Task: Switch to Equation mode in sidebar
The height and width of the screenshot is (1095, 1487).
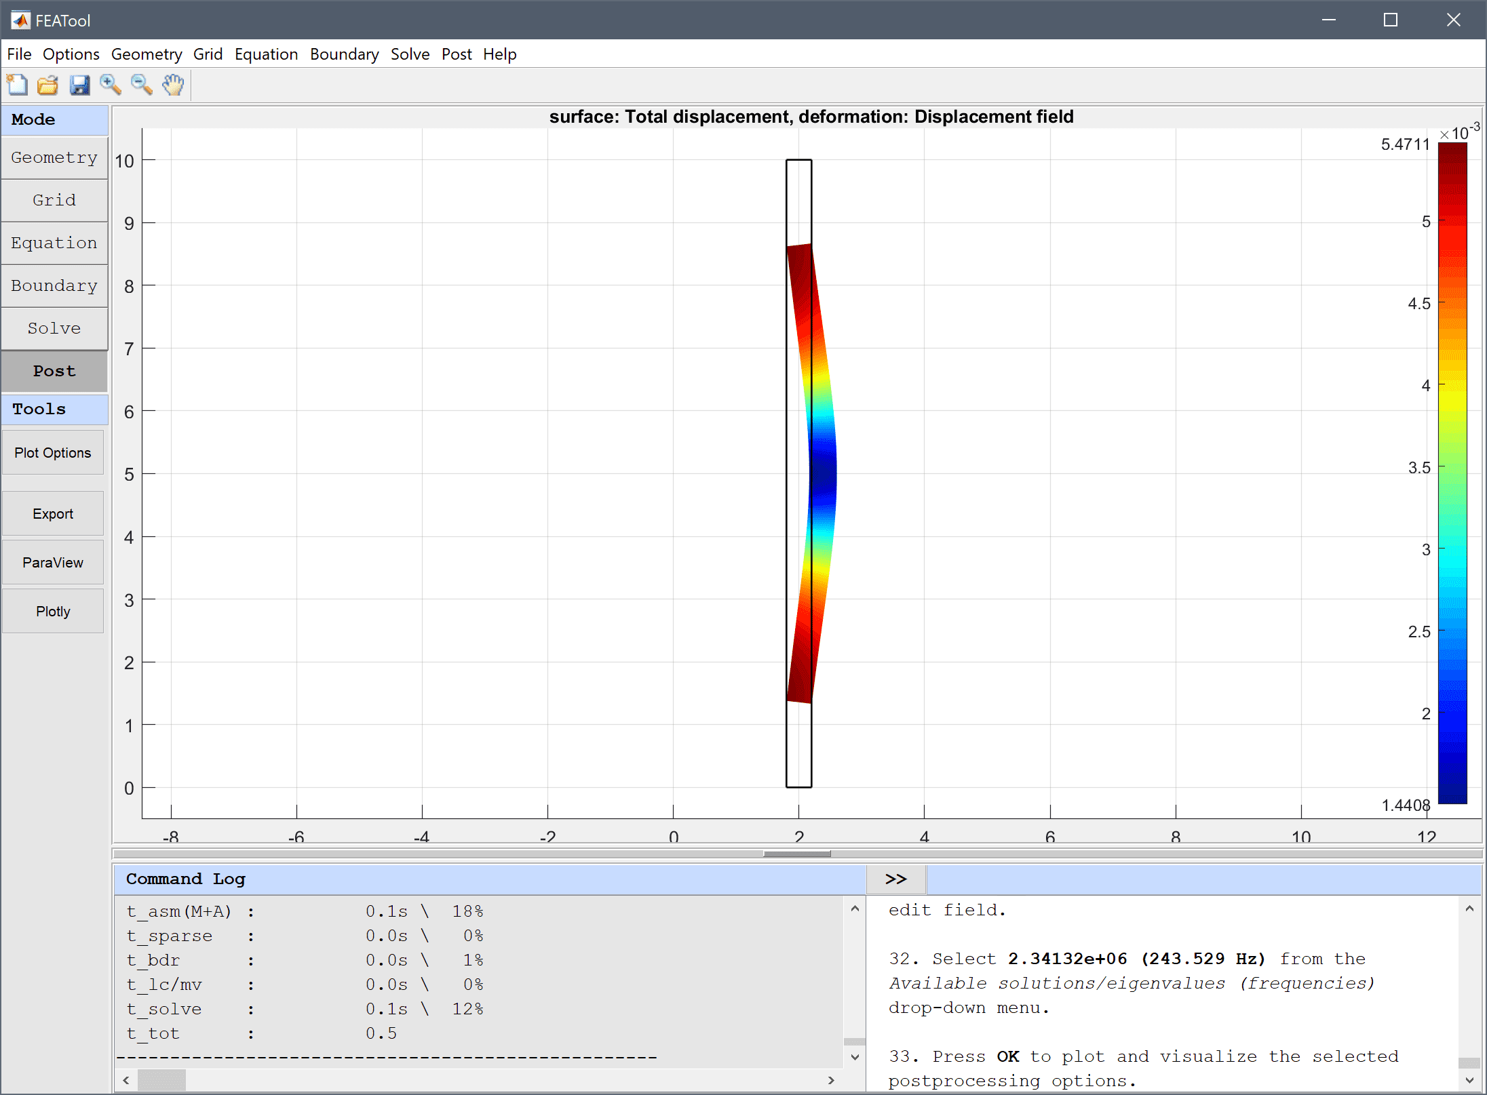Action: (54, 243)
